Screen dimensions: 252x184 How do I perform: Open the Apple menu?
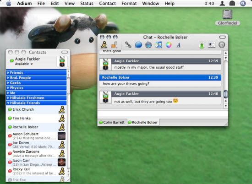tap(9, 3)
